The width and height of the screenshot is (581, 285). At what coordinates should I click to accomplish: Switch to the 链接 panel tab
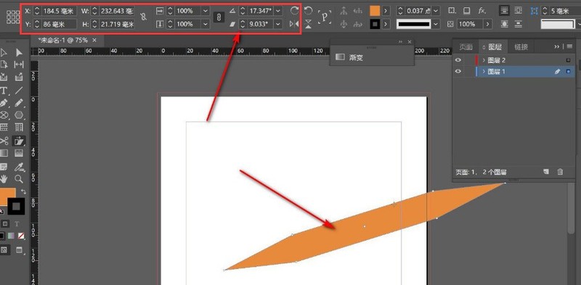(x=521, y=46)
